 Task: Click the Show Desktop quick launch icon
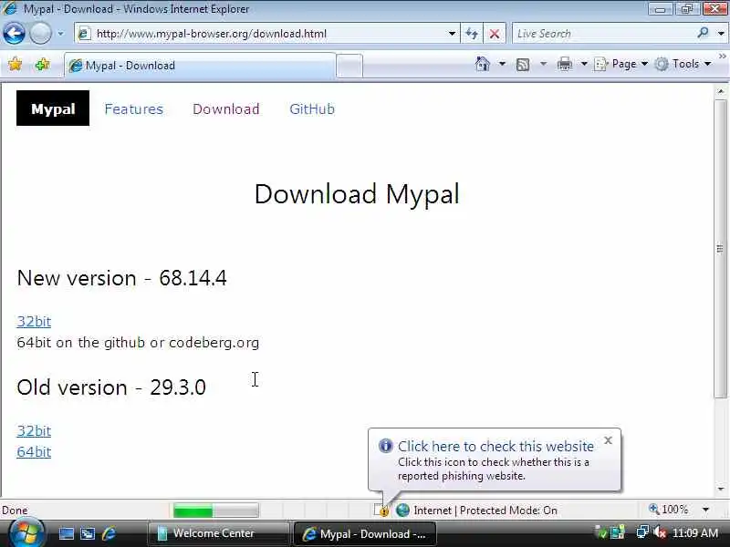(x=66, y=533)
